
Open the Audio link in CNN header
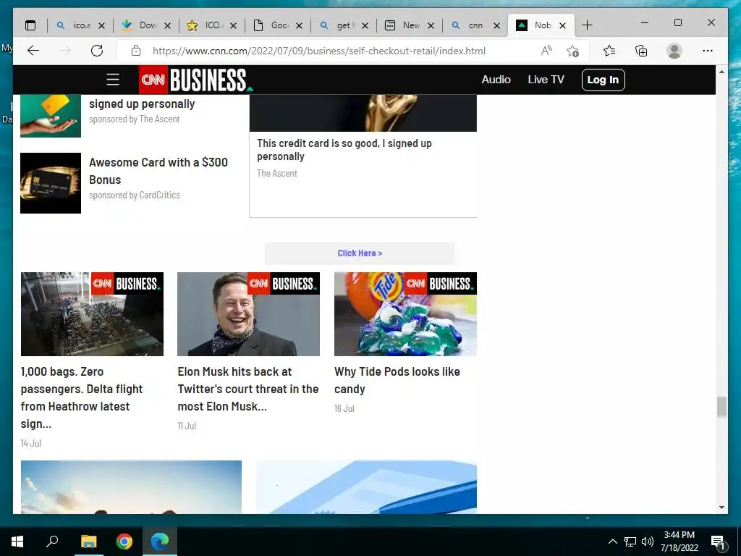click(496, 80)
